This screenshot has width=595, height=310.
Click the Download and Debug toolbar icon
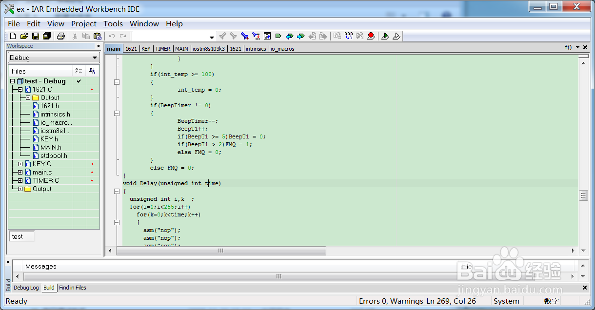(385, 36)
